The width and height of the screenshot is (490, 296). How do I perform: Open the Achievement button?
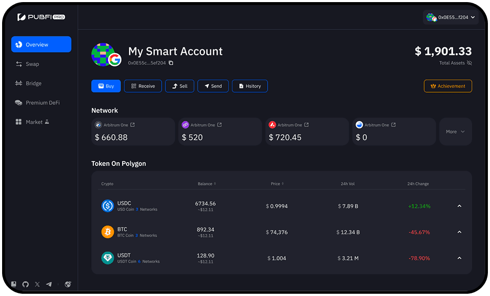click(448, 86)
